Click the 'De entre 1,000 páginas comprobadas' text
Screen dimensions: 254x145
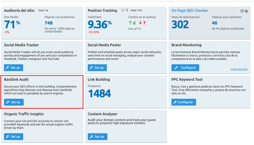[60, 30]
